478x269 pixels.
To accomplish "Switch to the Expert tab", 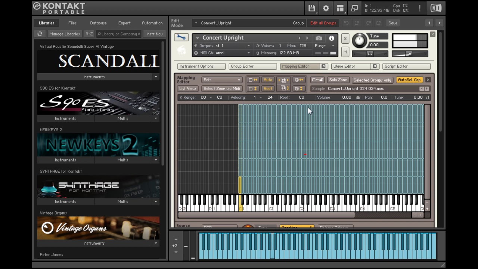I will tap(124, 23).
